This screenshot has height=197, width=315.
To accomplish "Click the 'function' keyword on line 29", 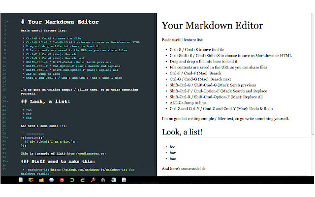I will click(x=31, y=138).
